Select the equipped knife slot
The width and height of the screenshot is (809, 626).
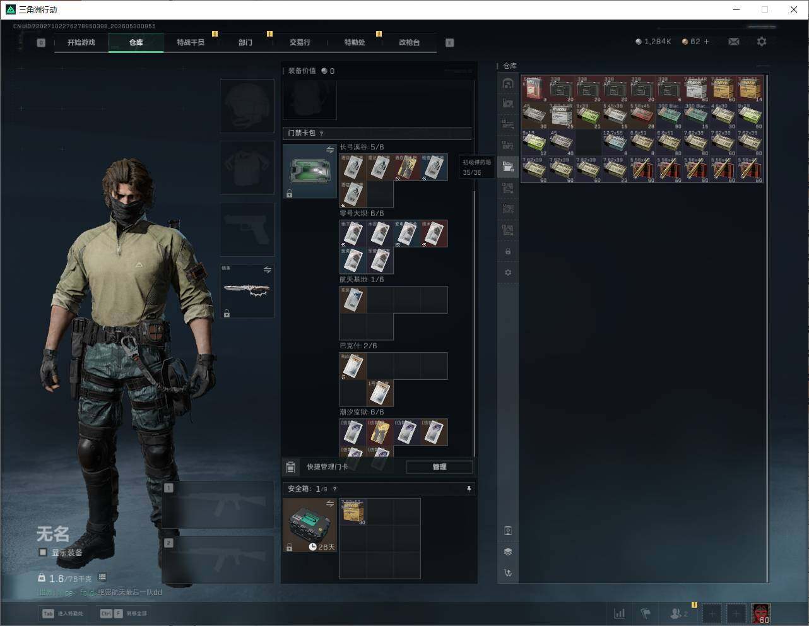247,291
